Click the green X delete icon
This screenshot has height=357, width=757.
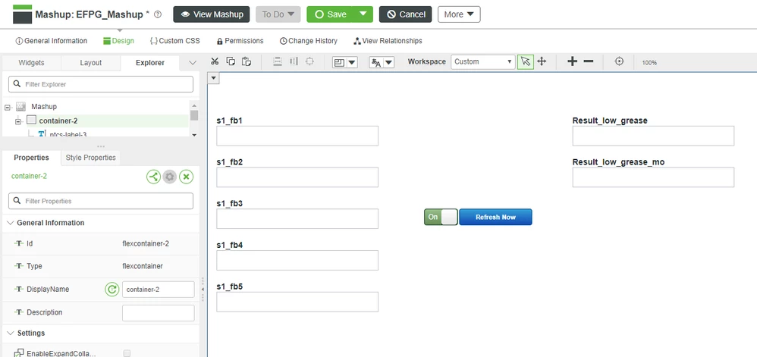187,177
